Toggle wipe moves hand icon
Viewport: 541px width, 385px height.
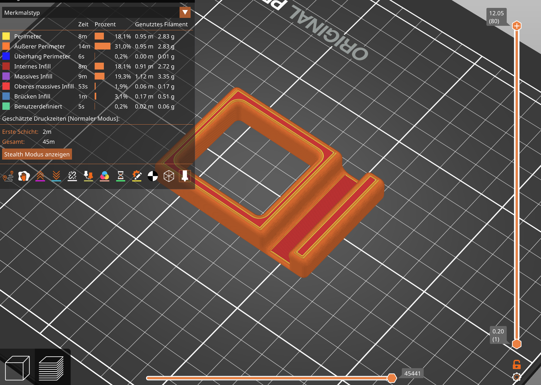pos(24,176)
